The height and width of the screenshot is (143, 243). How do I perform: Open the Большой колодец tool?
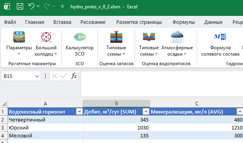click(x=46, y=44)
